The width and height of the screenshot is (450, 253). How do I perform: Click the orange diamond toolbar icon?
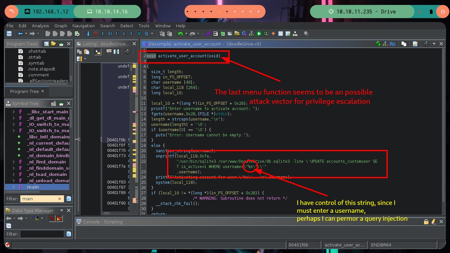point(273,34)
